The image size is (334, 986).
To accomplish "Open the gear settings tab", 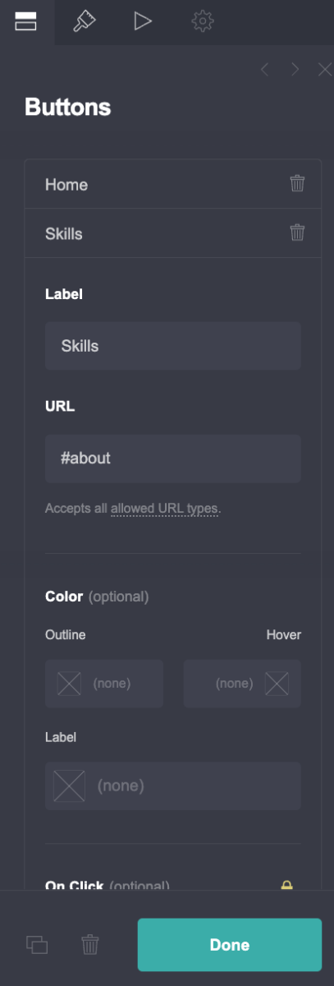I will 202,21.
